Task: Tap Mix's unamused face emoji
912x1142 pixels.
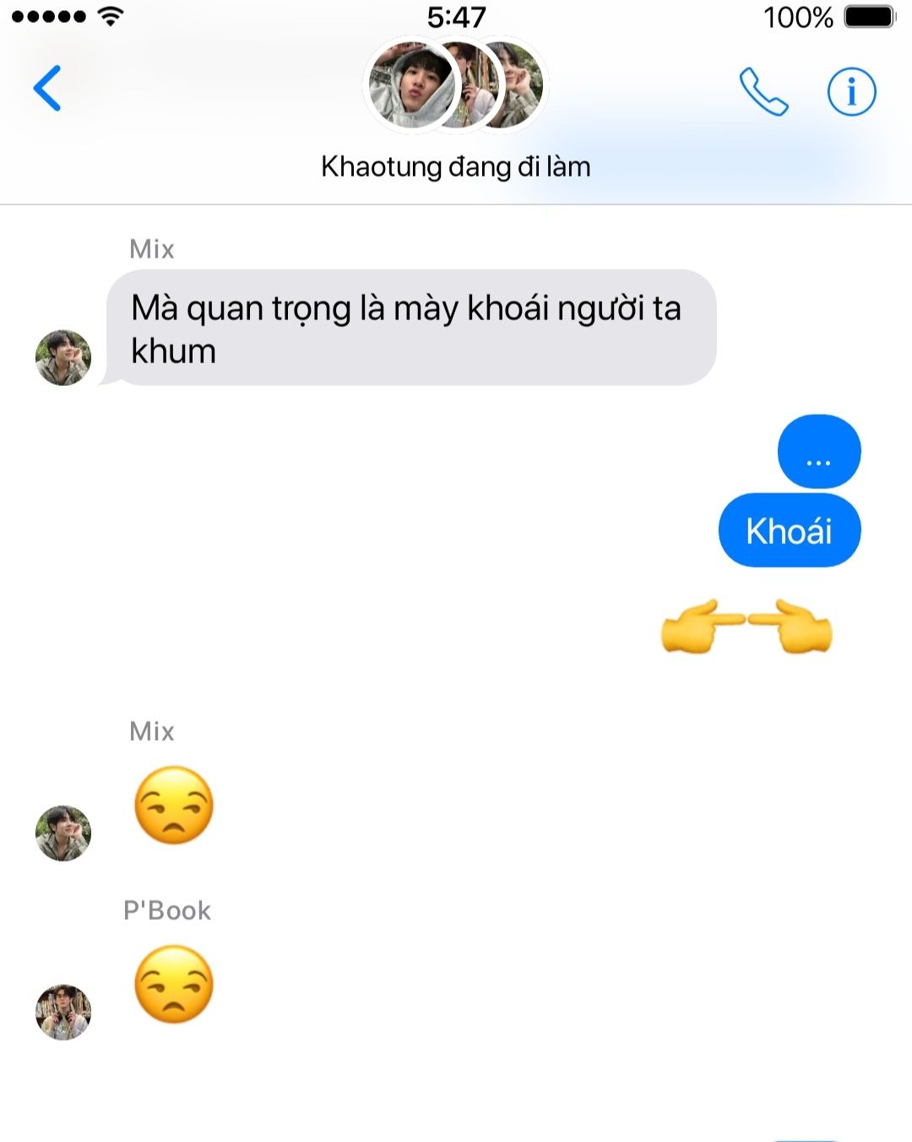Action: (174, 805)
